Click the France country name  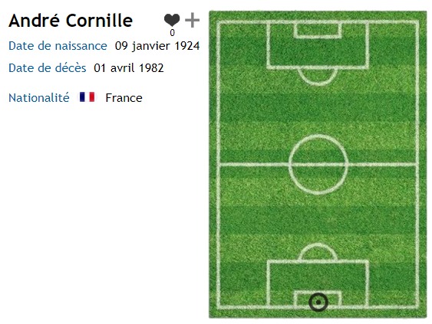tap(124, 97)
